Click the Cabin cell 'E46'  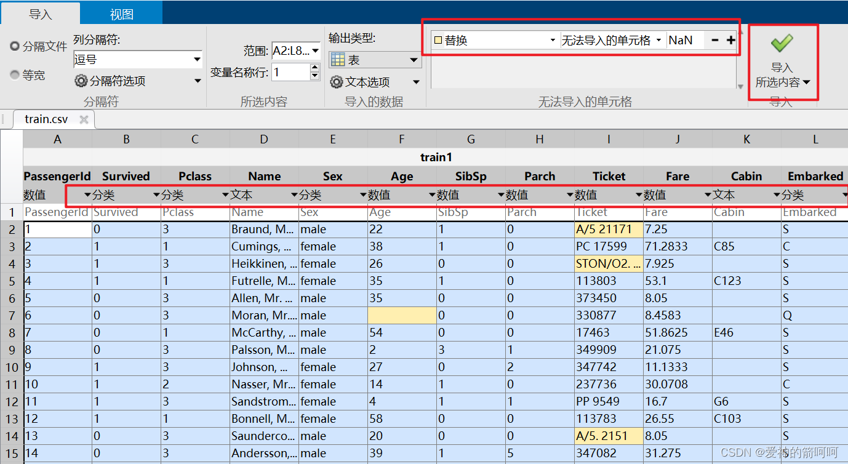pyautogui.click(x=747, y=333)
